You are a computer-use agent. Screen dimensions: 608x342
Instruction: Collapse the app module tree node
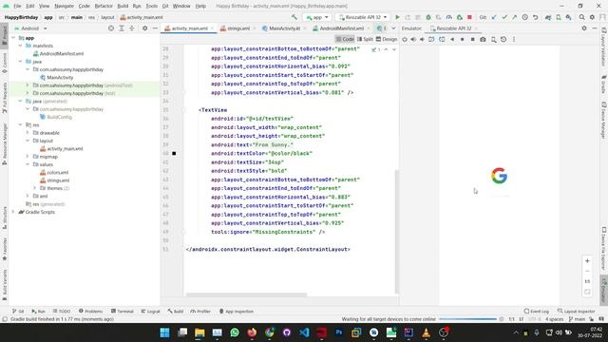tap(13, 38)
